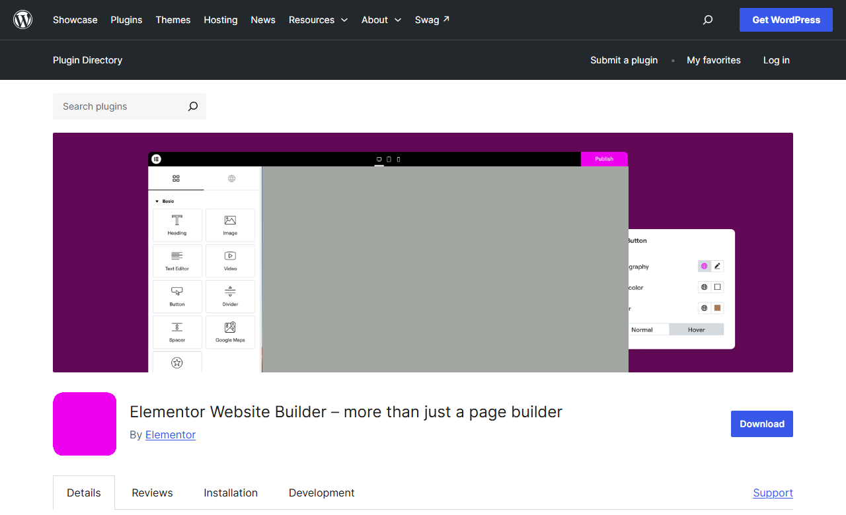Click the white text color swatch
Image resolution: width=846 pixels, height=515 pixels.
point(717,287)
